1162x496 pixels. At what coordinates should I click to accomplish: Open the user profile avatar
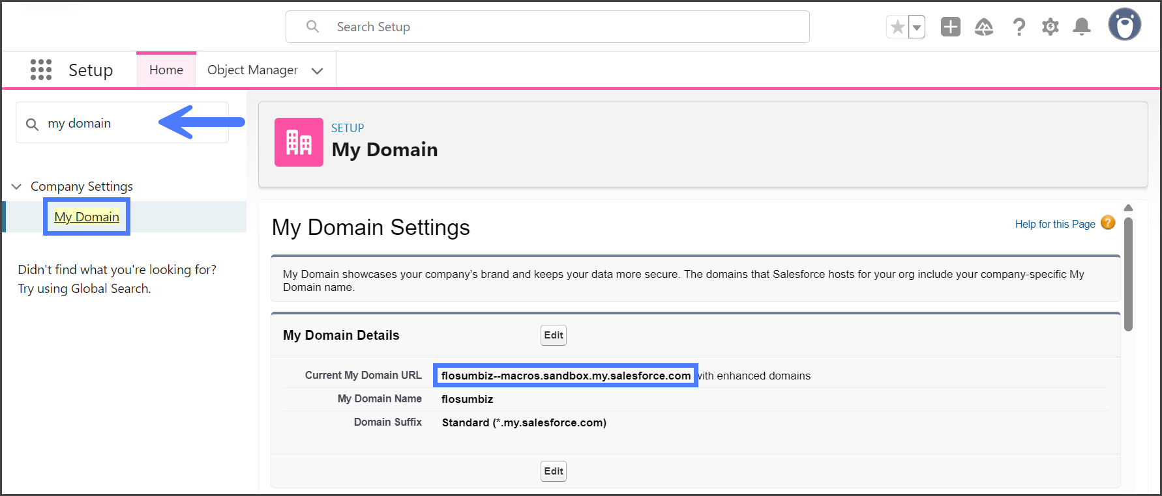point(1124,25)
